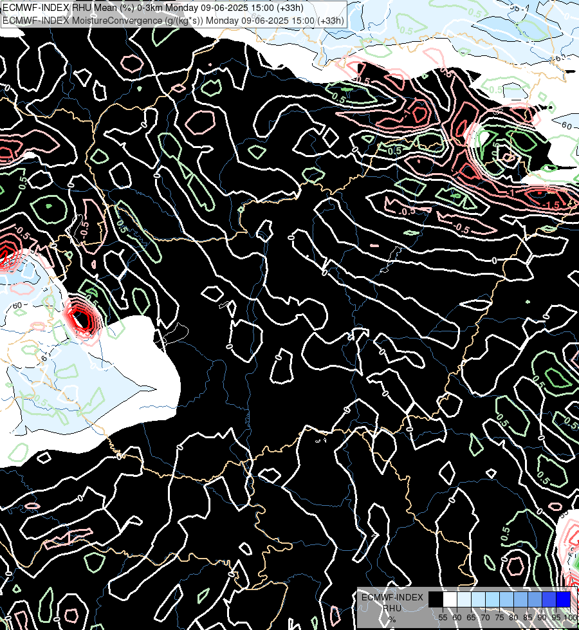Select the palest blue 60-65 legend swatch
Screen dimensions: 579x630
pyautogui.click(x=464, y=599)
